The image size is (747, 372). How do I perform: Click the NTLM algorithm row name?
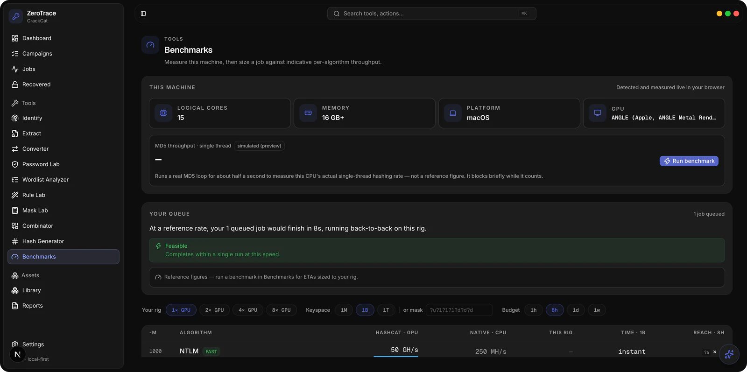[189, 351]
